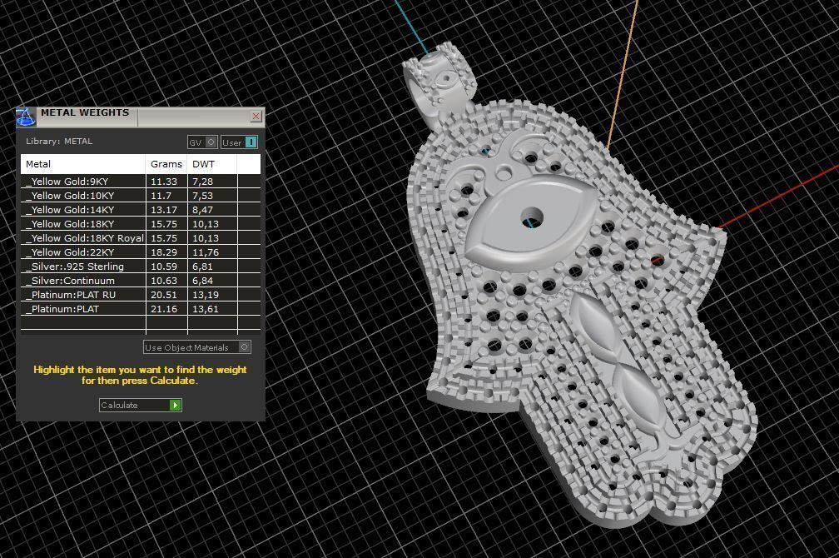Select the _Platinum:PLAT row
Viewport: 839px width, 558px height.
point(141,309)
